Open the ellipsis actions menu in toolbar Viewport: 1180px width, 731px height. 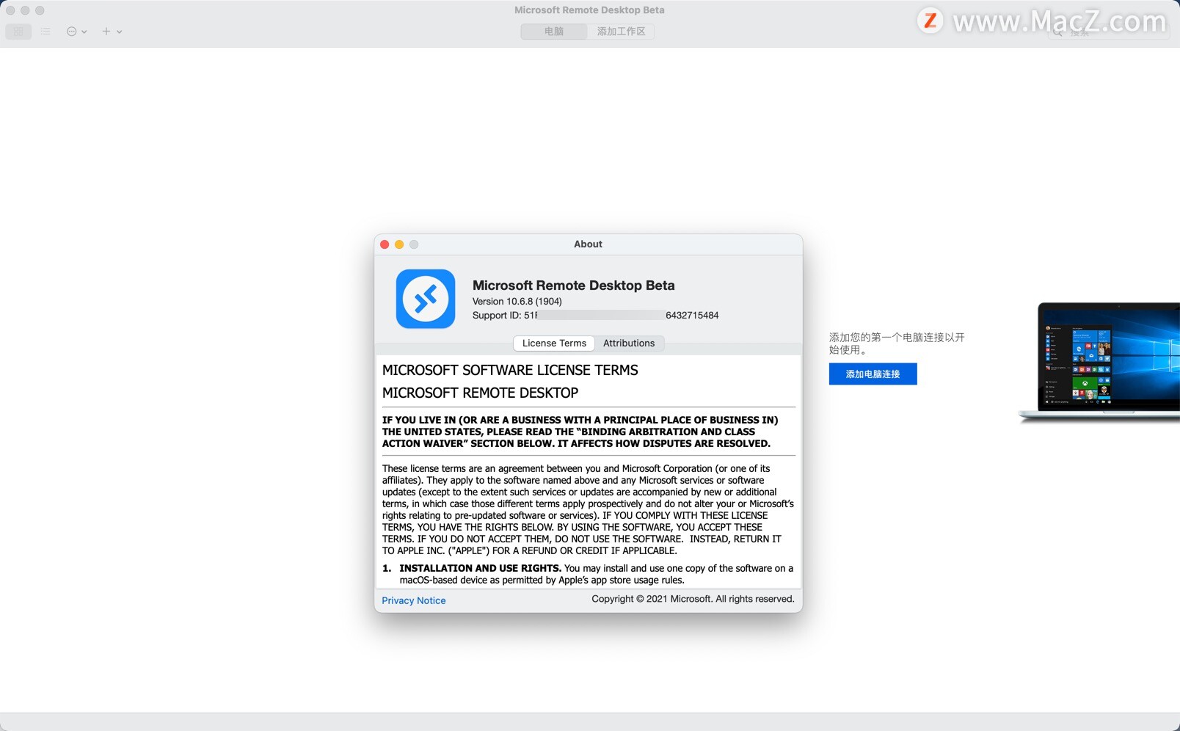click(x=76, y=32)
